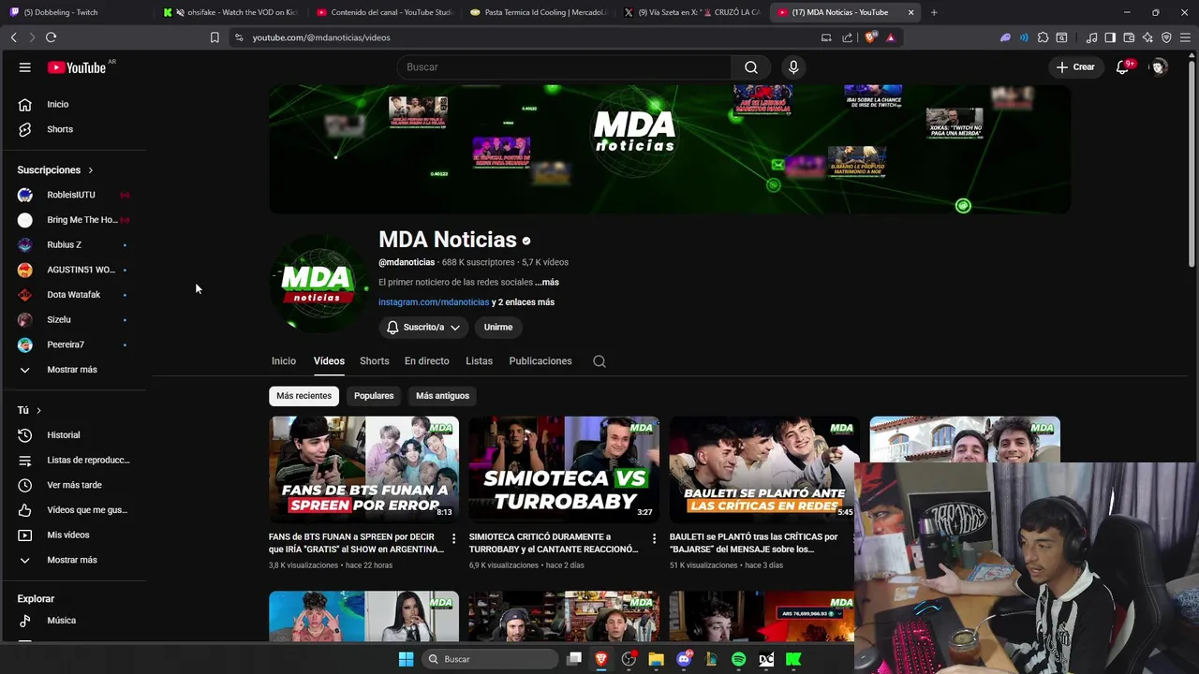This screenshot has width=1199, height=674.
Task: Click the Unirme membership button
Action: click(498, 327)
